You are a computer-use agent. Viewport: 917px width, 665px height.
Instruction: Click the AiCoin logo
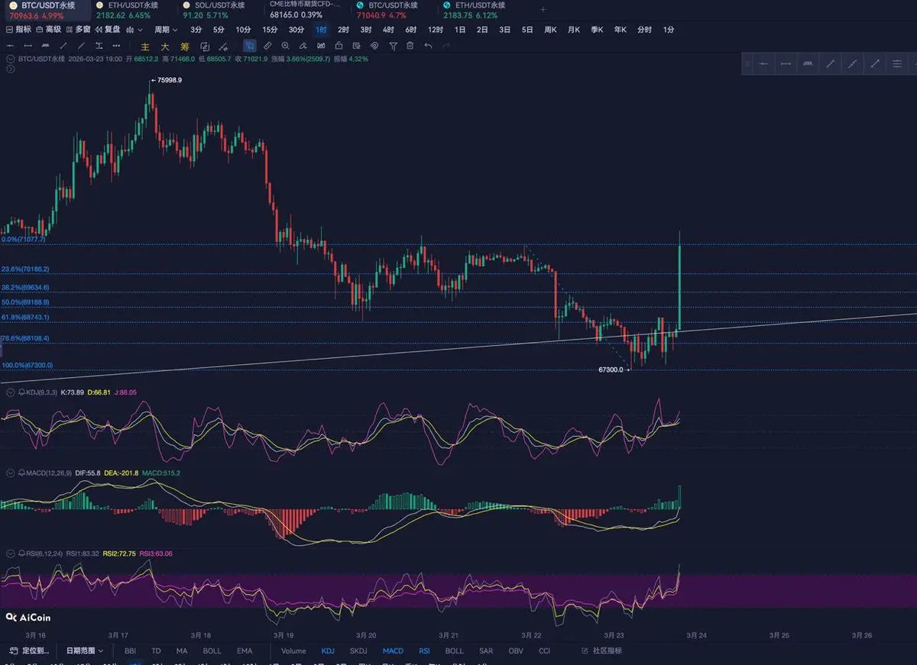pos(28,617)
